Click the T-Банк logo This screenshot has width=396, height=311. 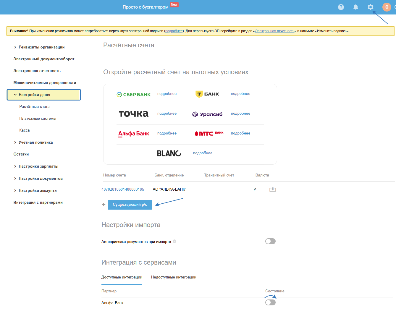[x=207, y=94]
